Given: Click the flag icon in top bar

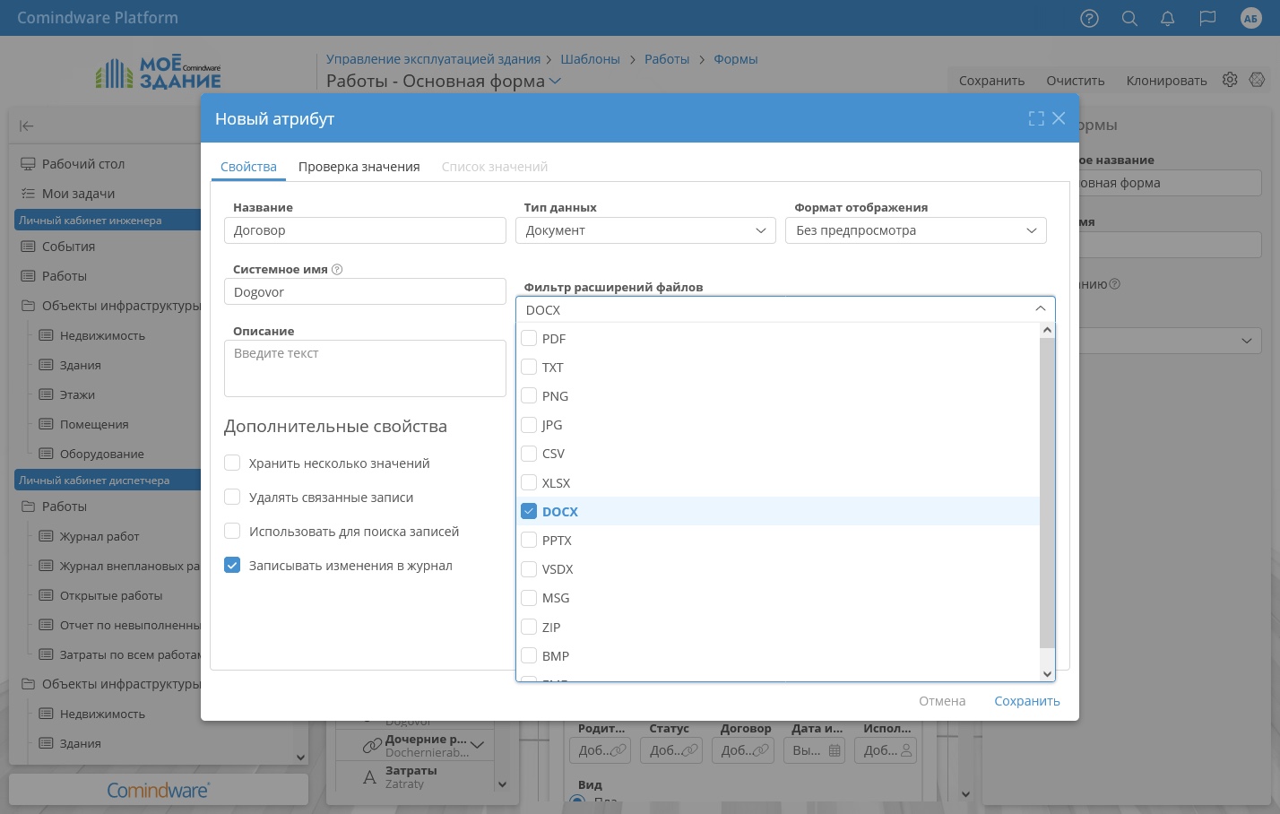Looking at the screenshot, I should [1207, 18].
